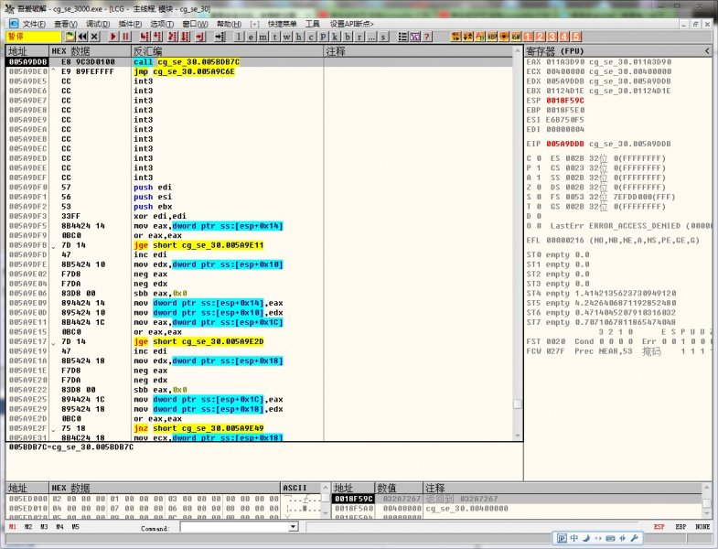Pause execution with the red pause icon
The width and height of the screenshot is (718, 549).
[125, 37]
